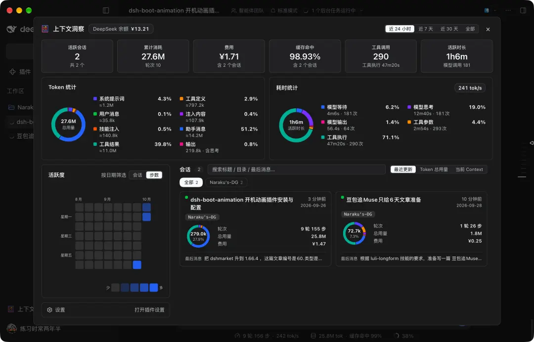Select the 近 24 小时 time range tab

click(400, 29)
